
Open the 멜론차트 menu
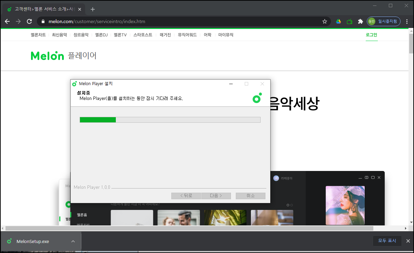point(38,35)
